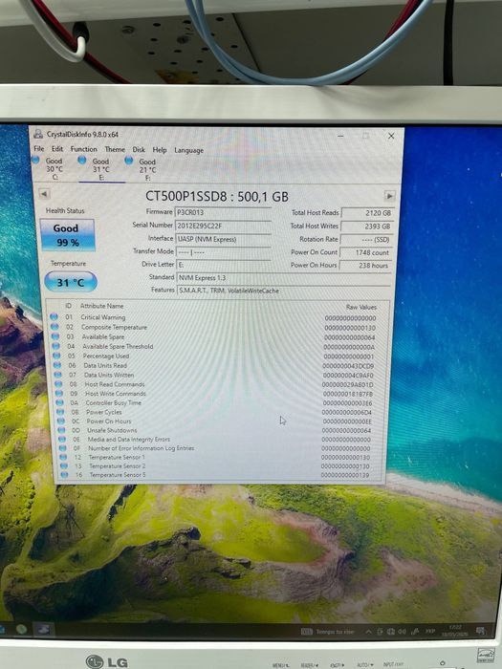
Task: Click Total Host Writes value 2393 GB
Action: click(x=366, y=227)
